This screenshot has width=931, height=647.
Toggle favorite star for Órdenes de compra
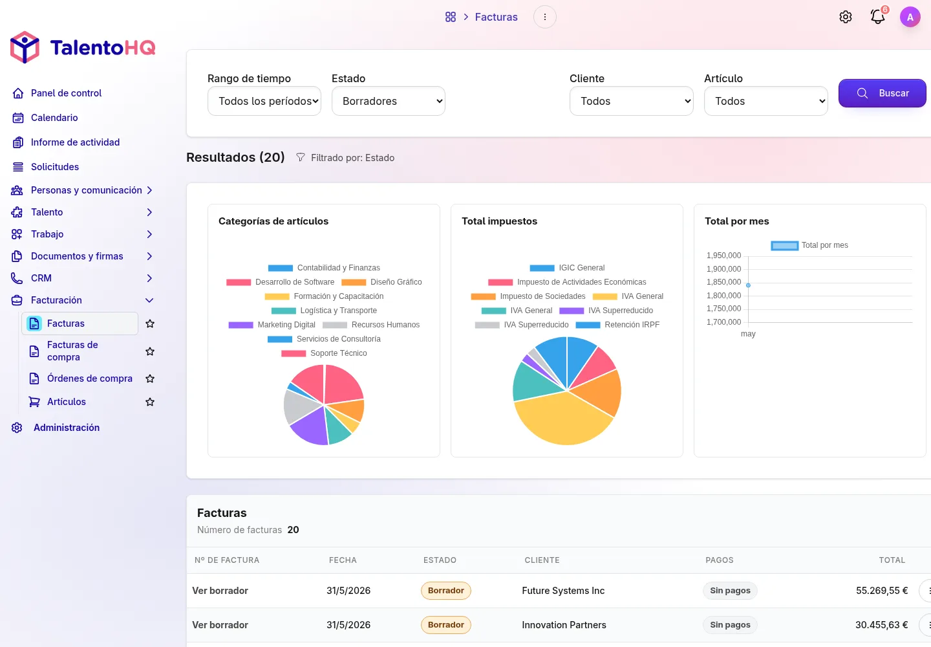[150, 378]
